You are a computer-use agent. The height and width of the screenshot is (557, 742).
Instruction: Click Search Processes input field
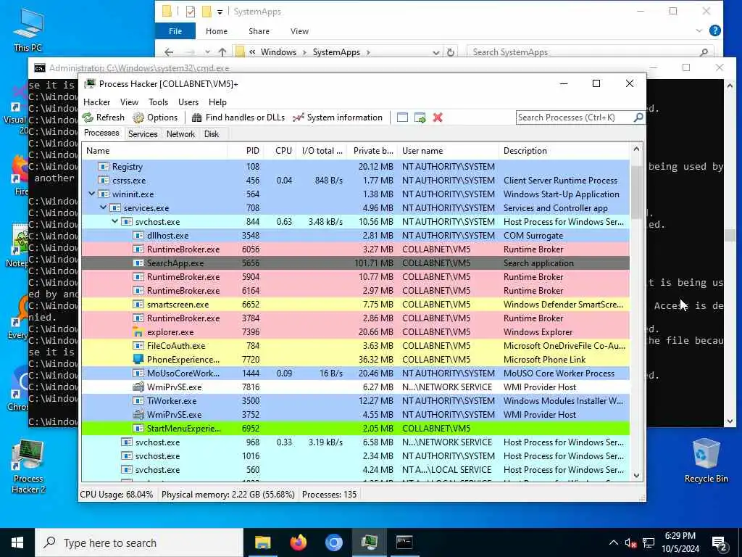pos(575,117)
